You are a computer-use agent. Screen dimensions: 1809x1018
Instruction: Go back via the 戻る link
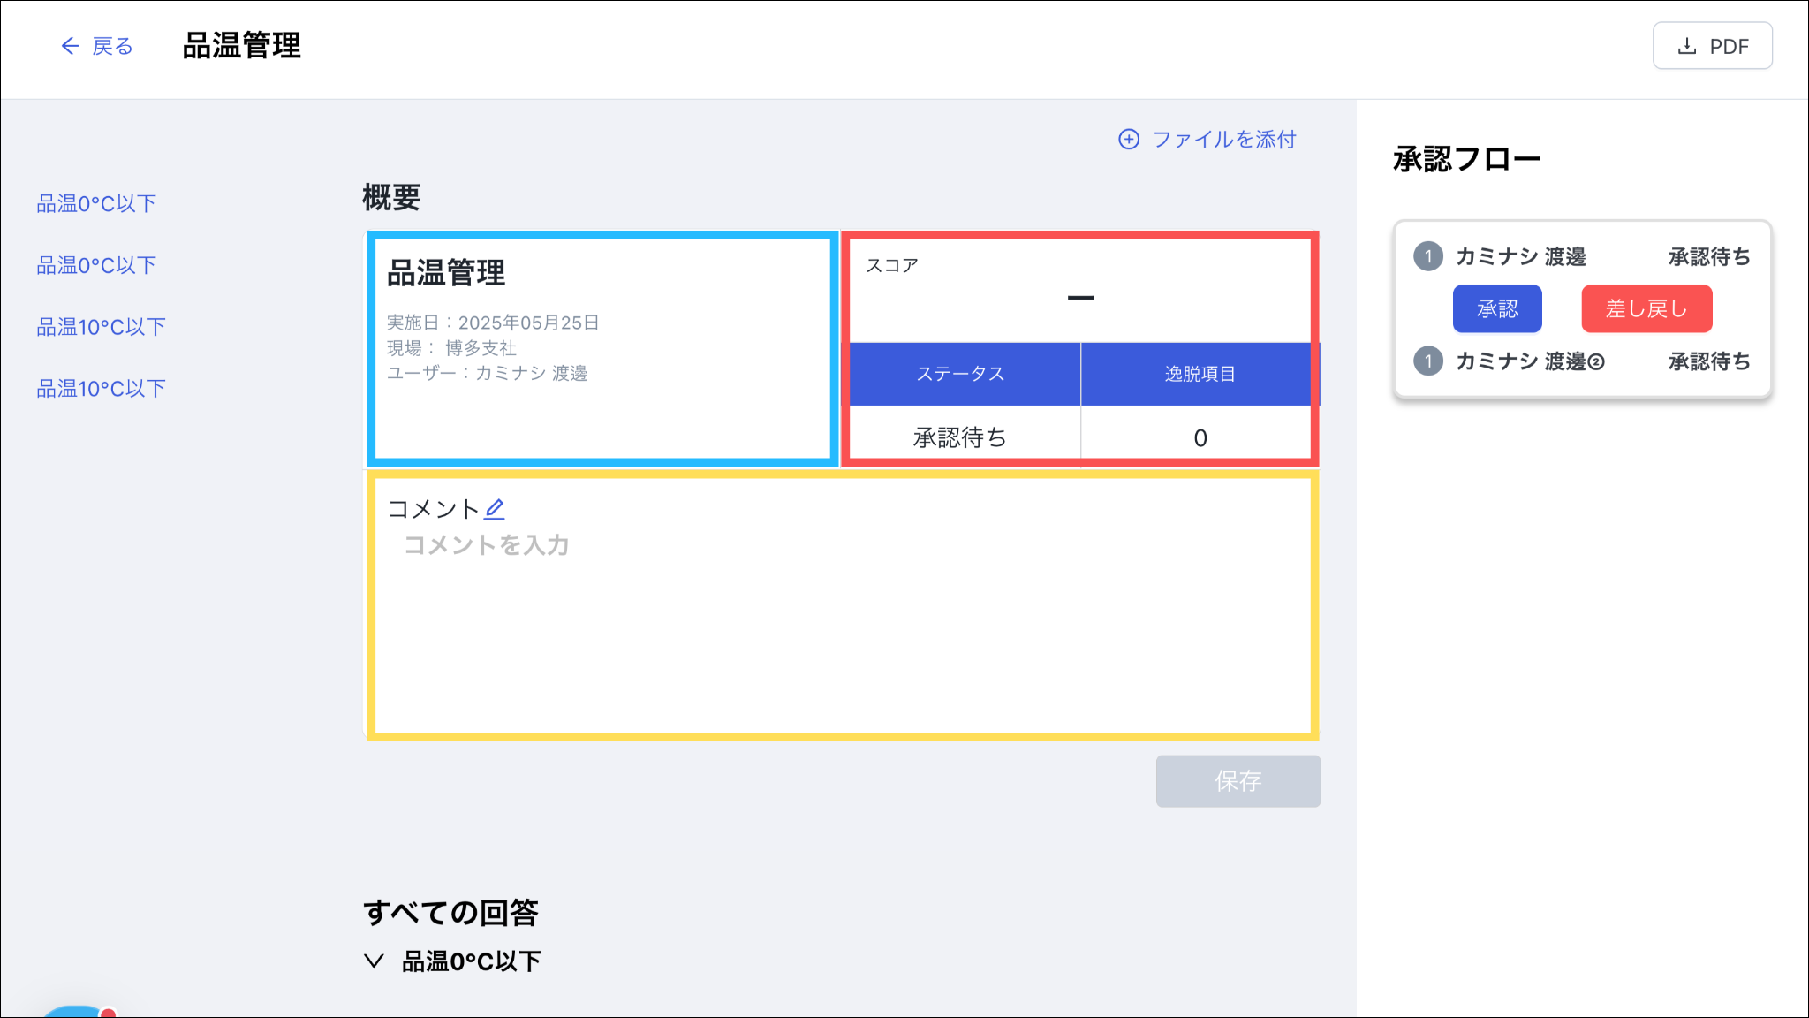(112, 46)
